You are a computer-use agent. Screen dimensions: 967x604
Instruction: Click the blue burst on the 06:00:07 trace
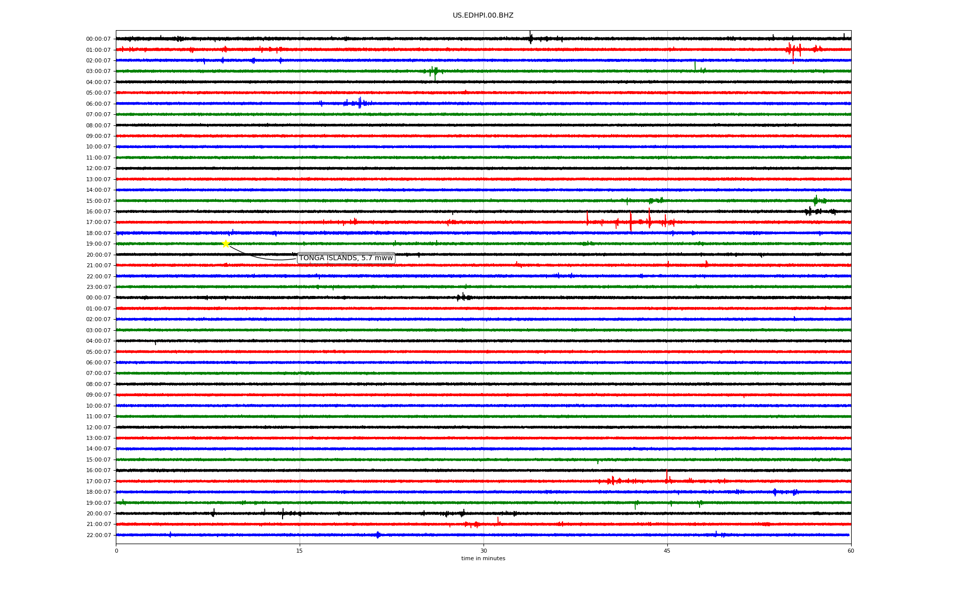360,103
